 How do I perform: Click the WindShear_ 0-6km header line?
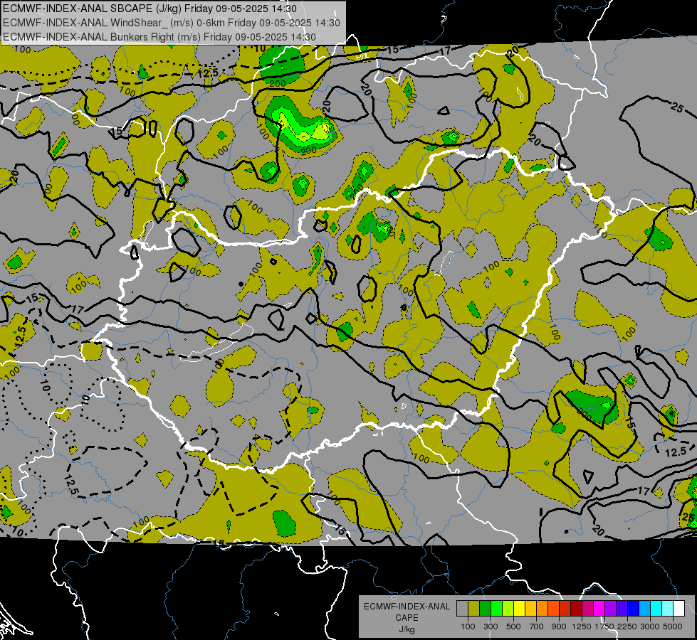tap(172, 23)
